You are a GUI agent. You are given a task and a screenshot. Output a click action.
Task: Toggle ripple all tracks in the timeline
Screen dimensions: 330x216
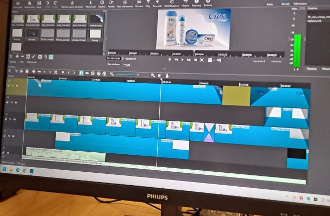[98, 74]
